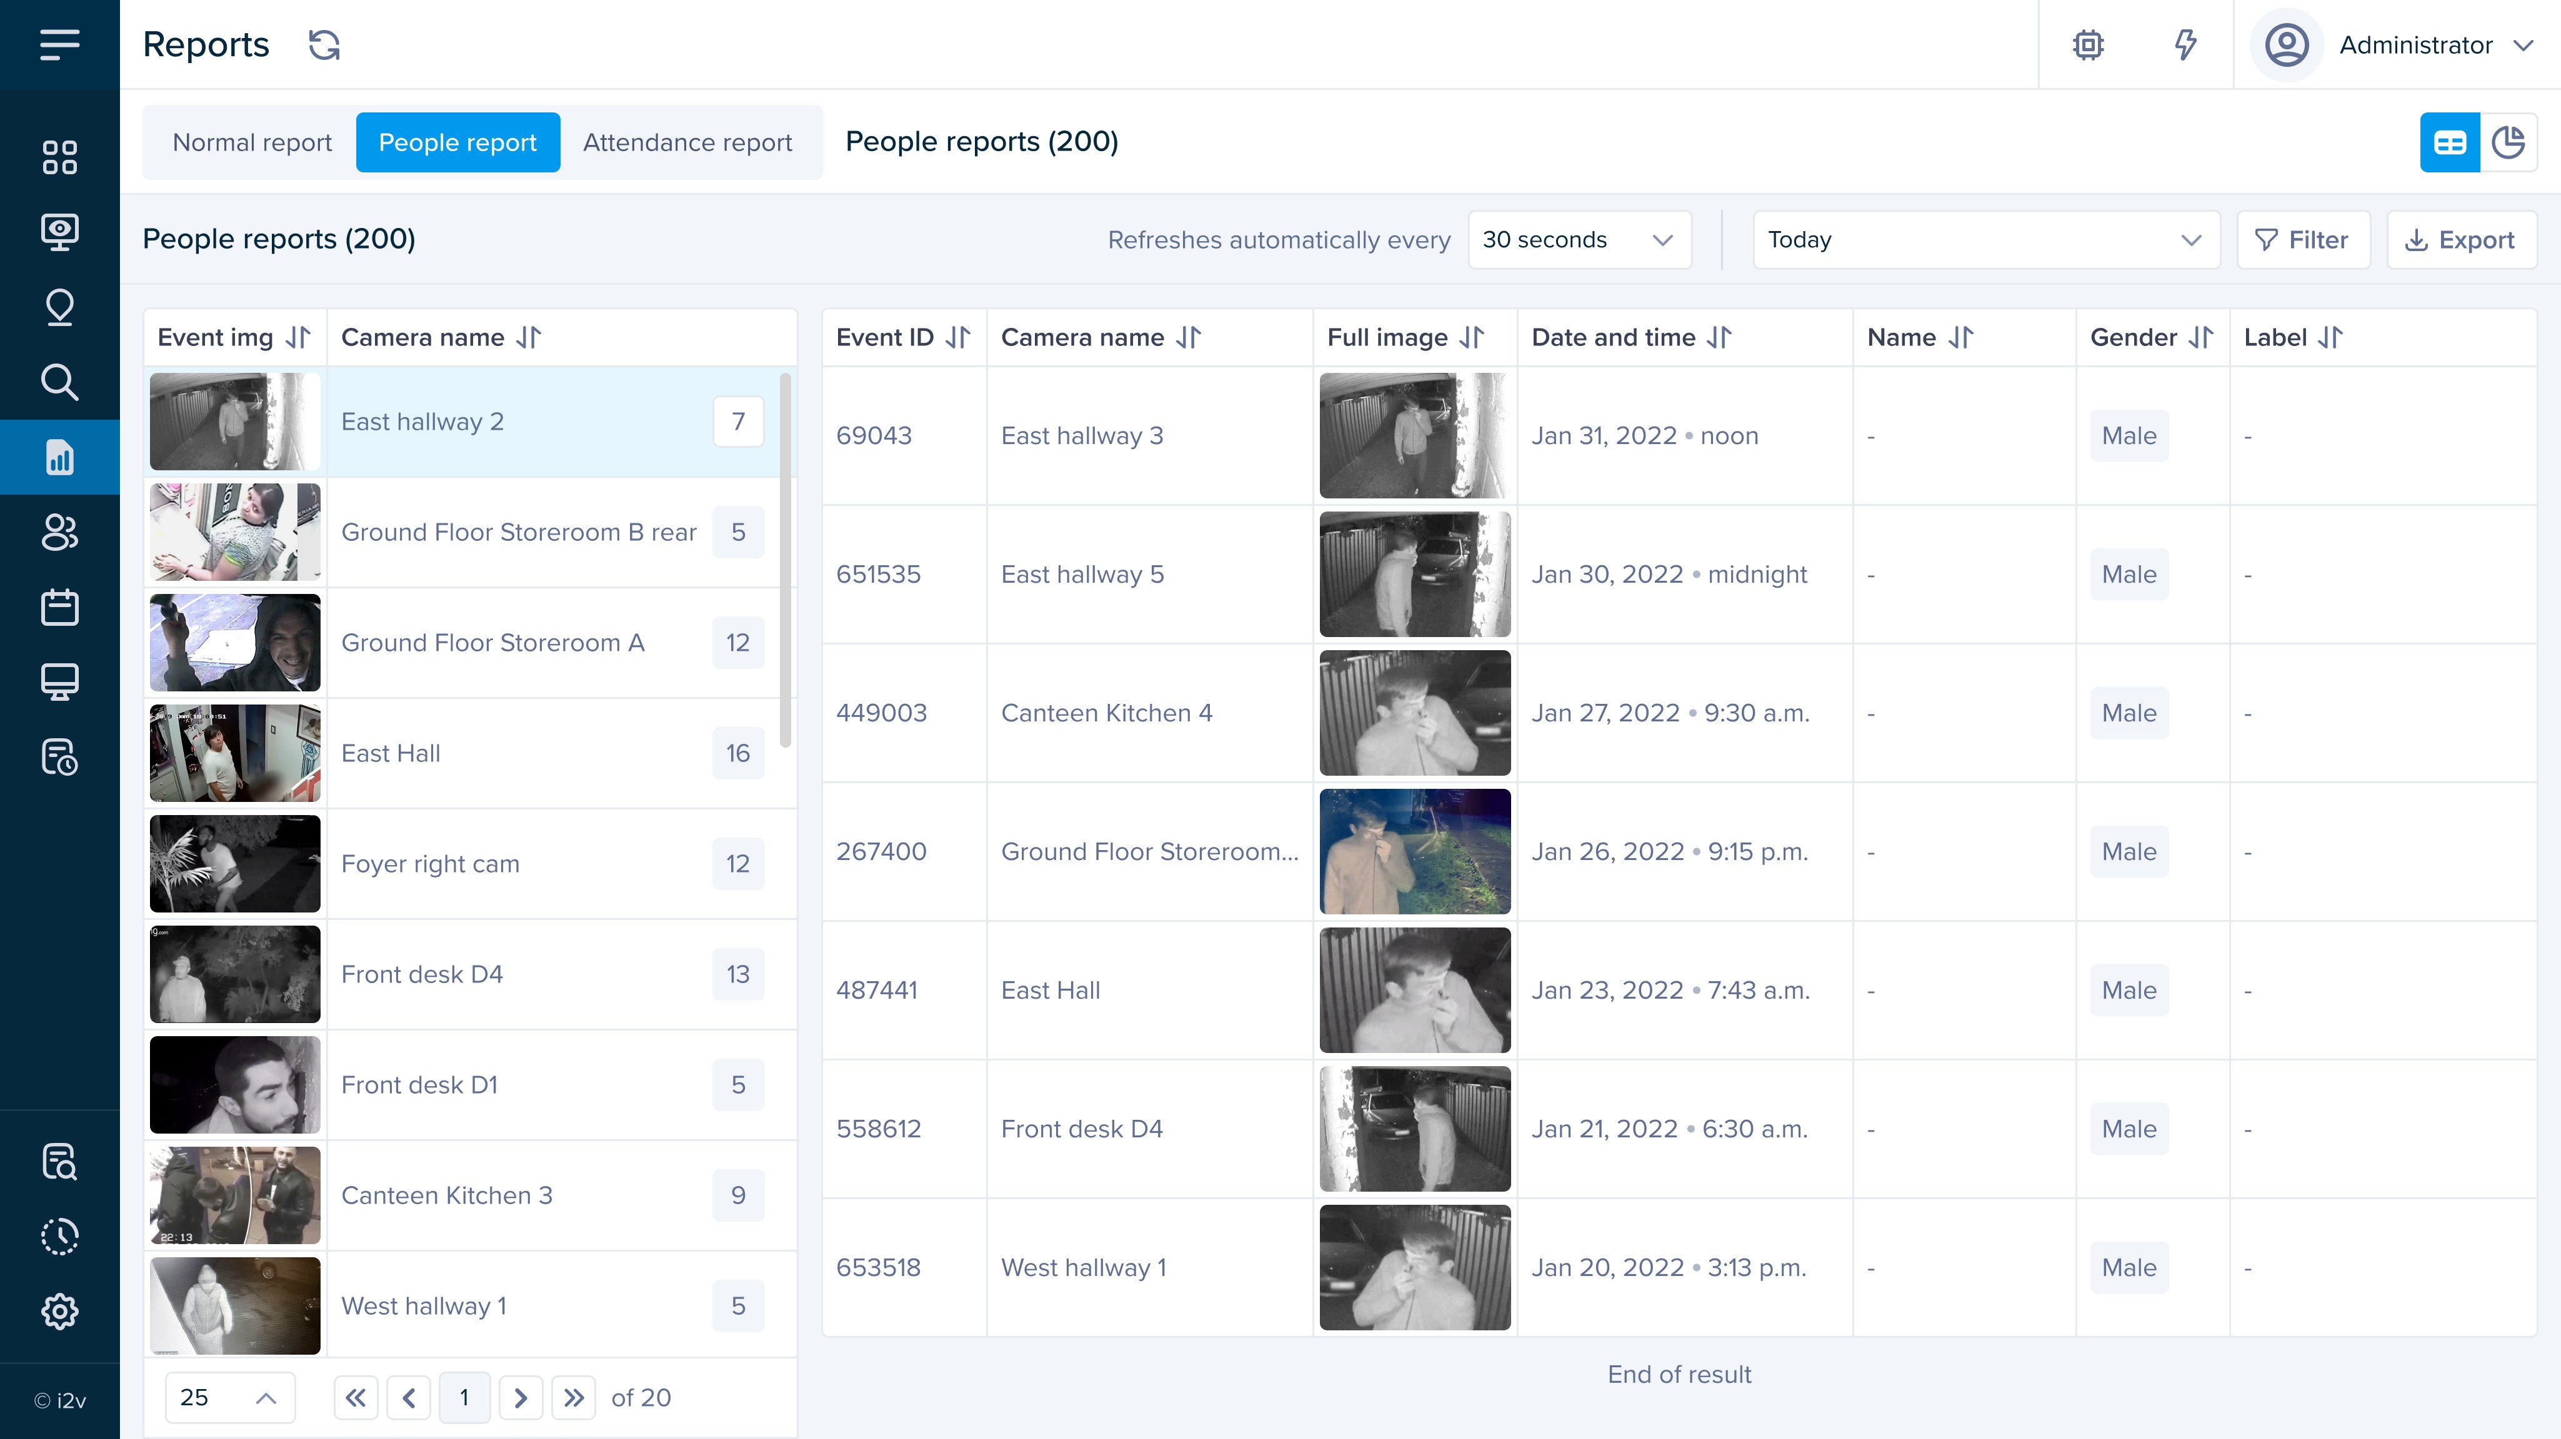Open the settings gear in sidebar
The image size is (2561, 1439).
(x=59, y=1311)
